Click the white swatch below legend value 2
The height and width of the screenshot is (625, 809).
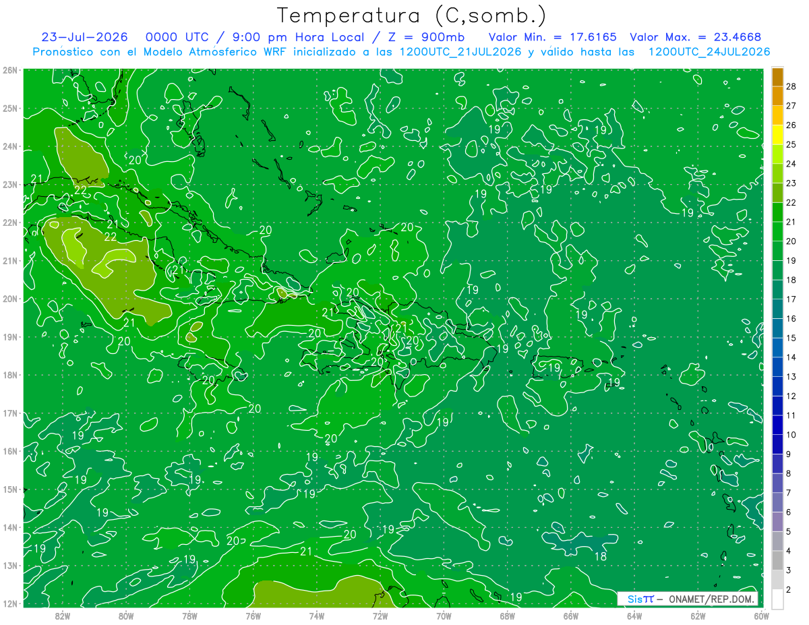(777, 599)
